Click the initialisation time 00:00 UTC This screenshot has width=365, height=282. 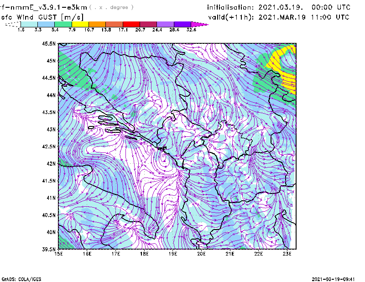[x=331, y=7]
